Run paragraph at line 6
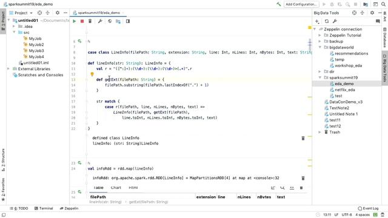The image size is (388, 218). pos(79,41)
